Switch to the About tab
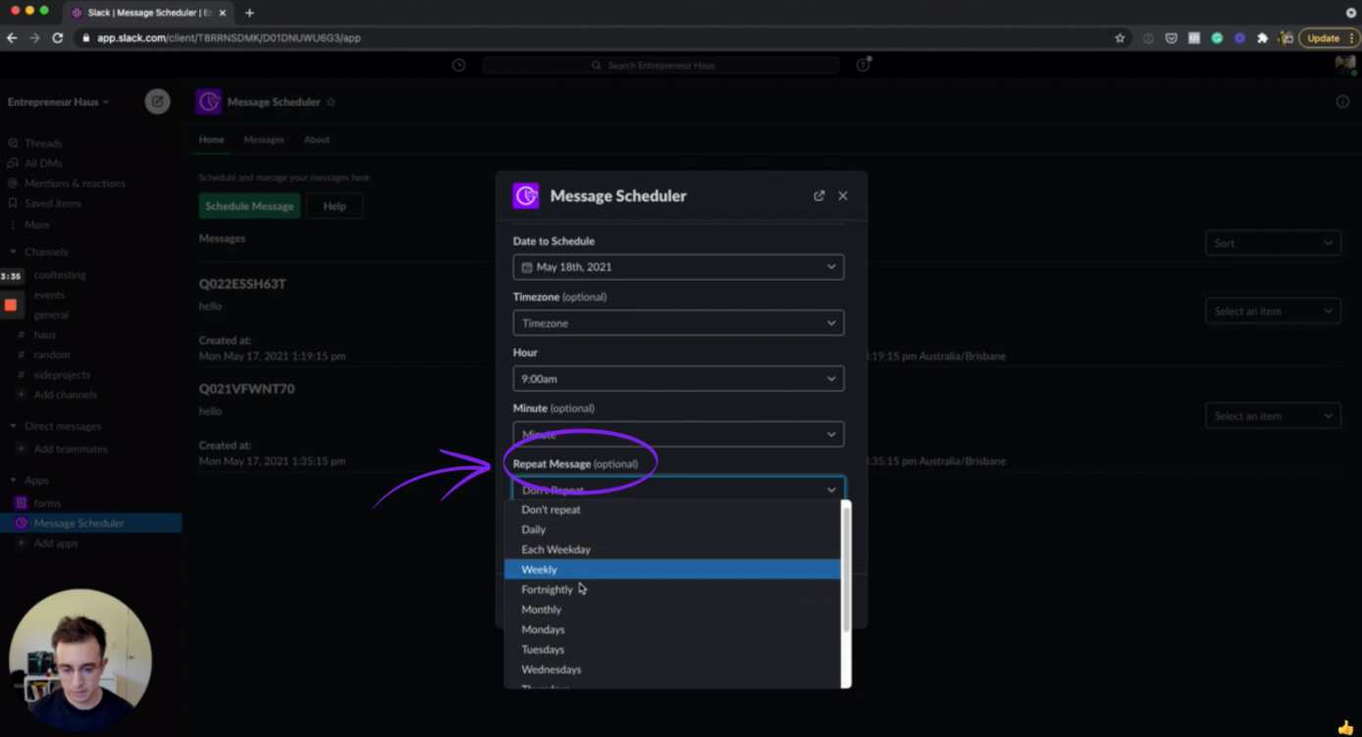The width and height of the screenshot is (1362, 737). coord(316,139)
